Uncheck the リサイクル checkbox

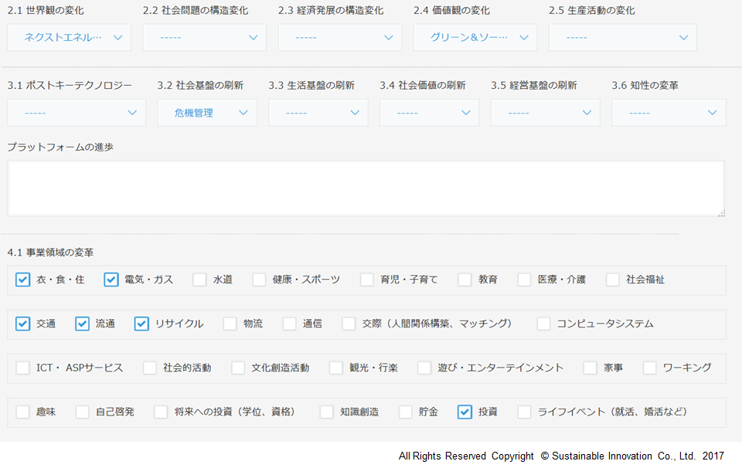click(x=141, y=324)
